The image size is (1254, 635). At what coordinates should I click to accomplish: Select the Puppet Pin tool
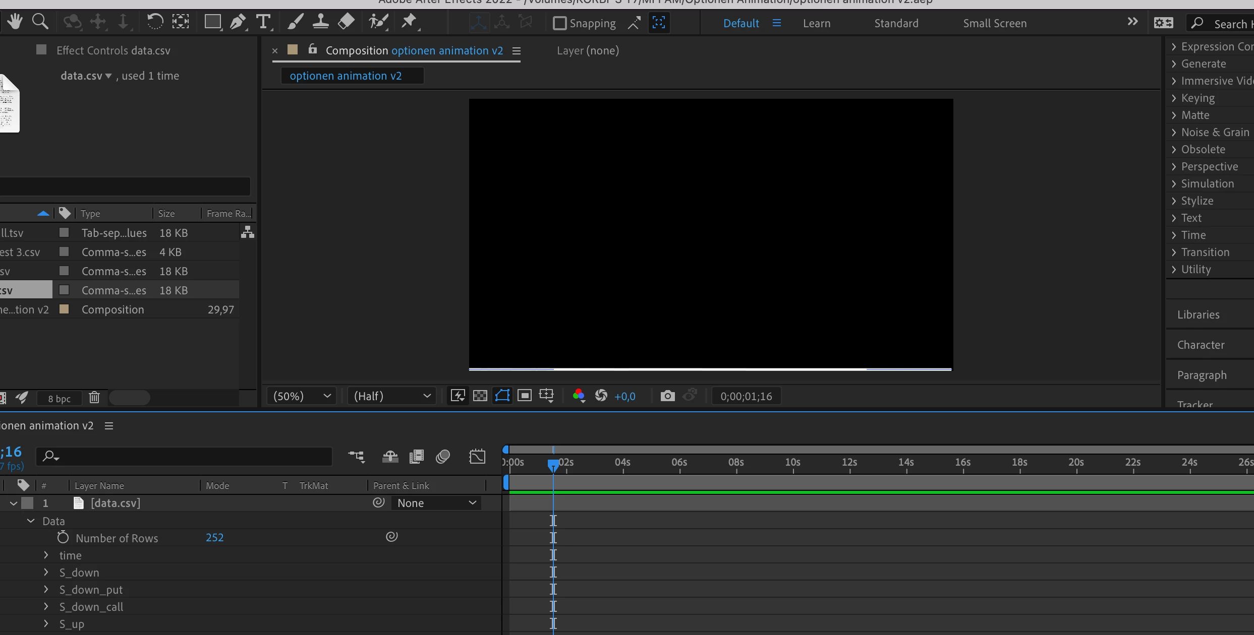[409, 22]
